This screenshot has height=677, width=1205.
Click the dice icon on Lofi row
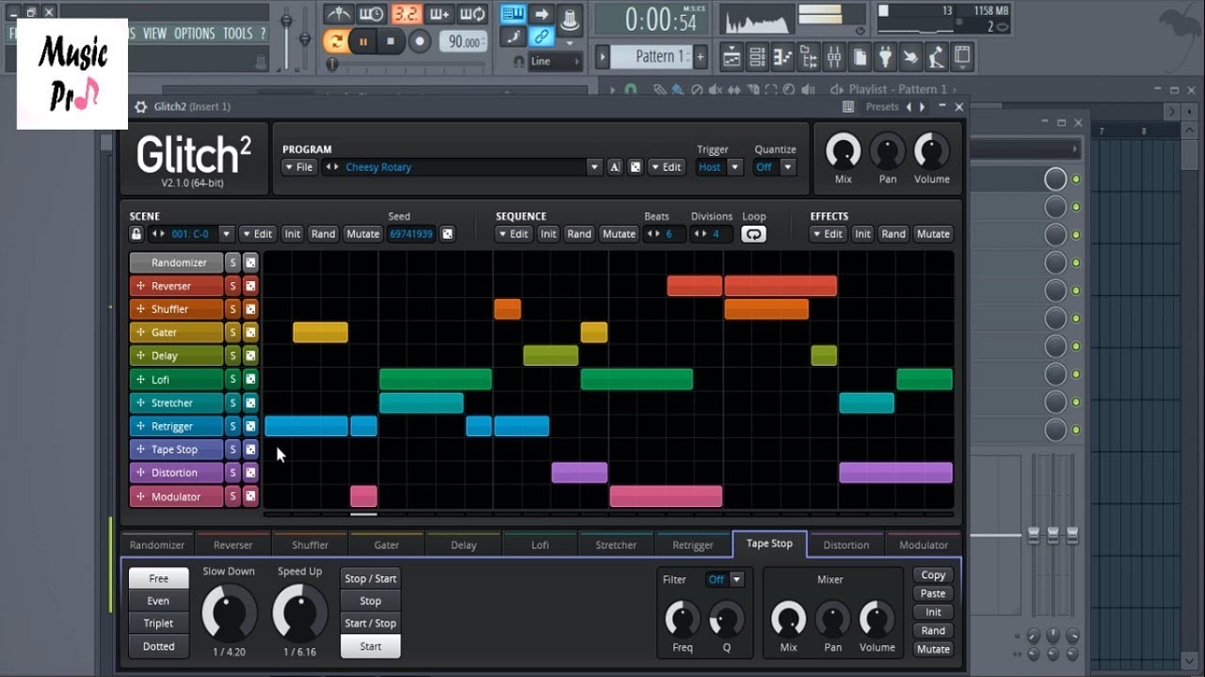coord(250,379)
